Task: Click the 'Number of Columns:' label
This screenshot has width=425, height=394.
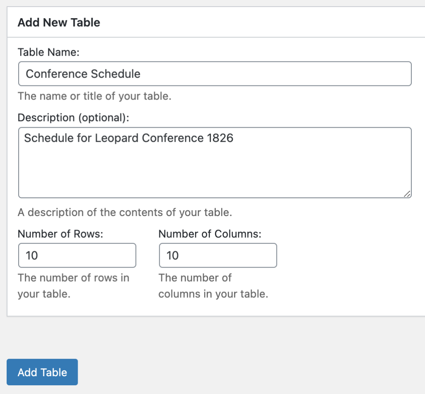Action: (210, 233)
